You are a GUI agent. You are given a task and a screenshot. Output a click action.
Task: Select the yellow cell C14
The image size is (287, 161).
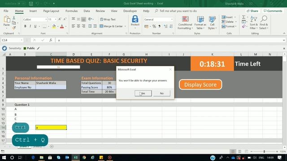(x=51, y=127)
